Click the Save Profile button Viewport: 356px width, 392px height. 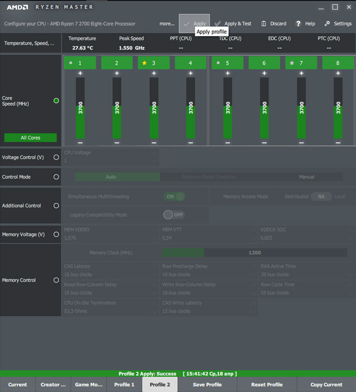click(x=207, y=384)
